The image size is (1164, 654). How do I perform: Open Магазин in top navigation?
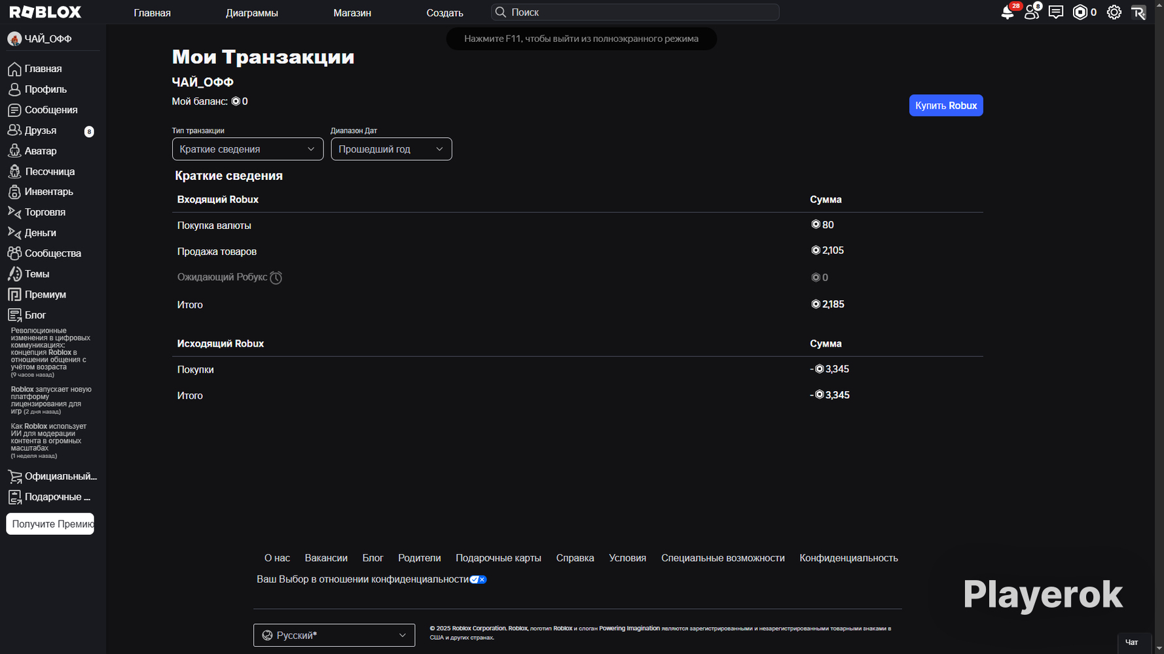[x=352, y=13]
